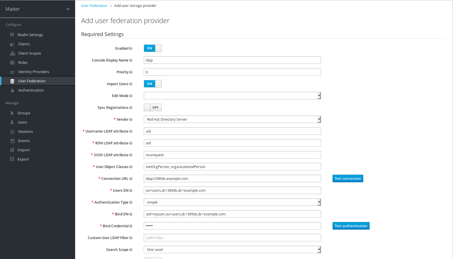The width and height of the screenshot is (453, 259).
Task: Click the Events calendar icon
Action: point(12,141)
